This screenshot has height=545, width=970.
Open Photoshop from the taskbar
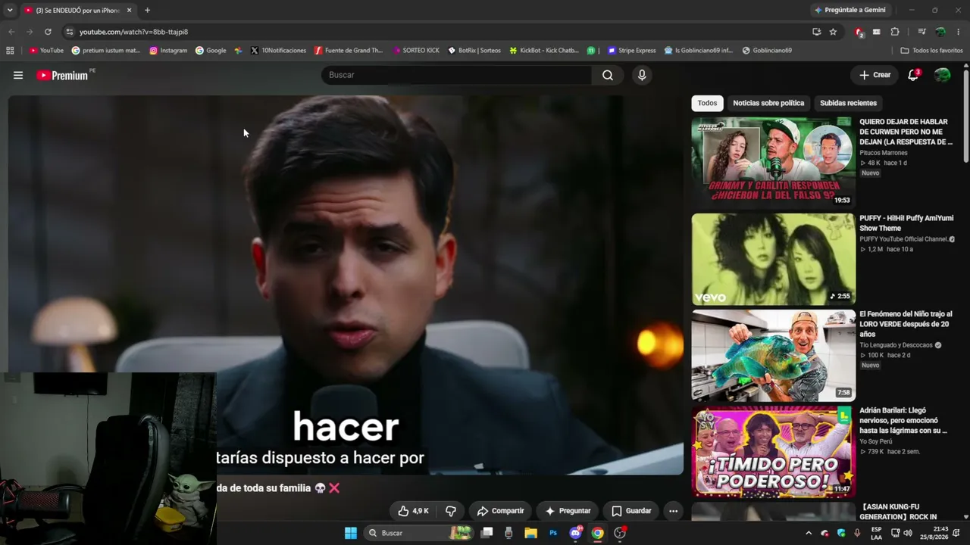point(553,533)
